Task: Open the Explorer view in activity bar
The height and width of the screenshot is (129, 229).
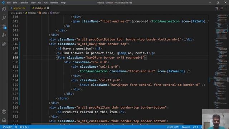Action: point(4,9)
